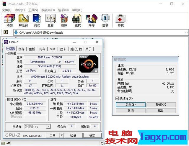Image resolution: width=189 pixels, height=146 pixels.
Task: Click the Background (后台) button in benchmark
Action: [x=131, y=105]
